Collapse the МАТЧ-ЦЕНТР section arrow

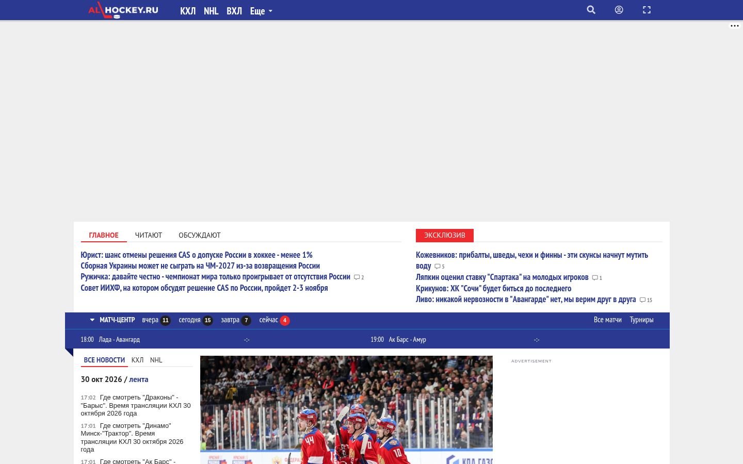pyautogui.click(x=92, y=320)
